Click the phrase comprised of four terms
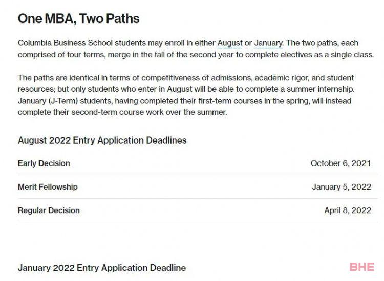Viewport: 384px width, 281px height. tap(61, 55)
